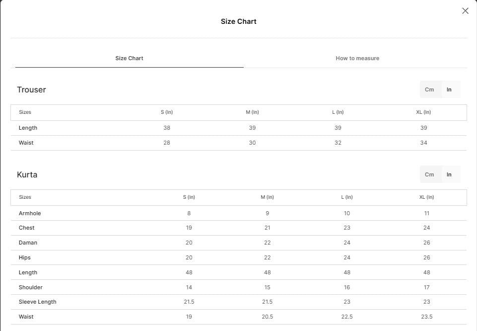Click the Trouser section heading
This screenshot has width=477, height=331.
(x=31, y=89)
